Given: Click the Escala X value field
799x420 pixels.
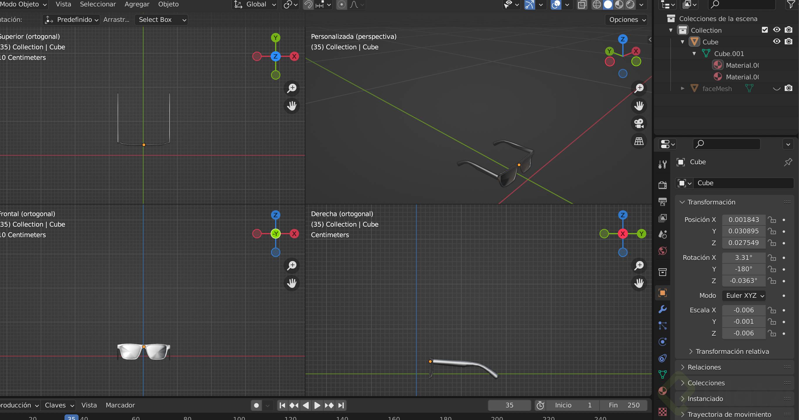Looking at the screenshot, I should coord(744,310).
